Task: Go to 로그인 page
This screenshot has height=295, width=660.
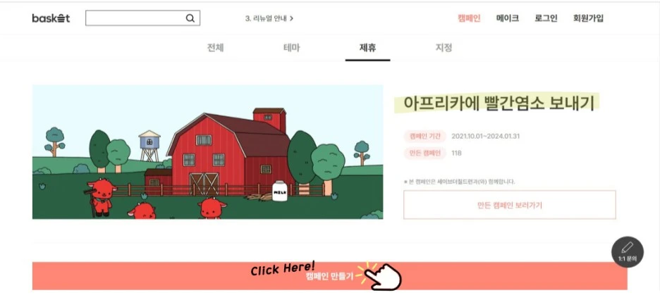Action: point(546,18)
